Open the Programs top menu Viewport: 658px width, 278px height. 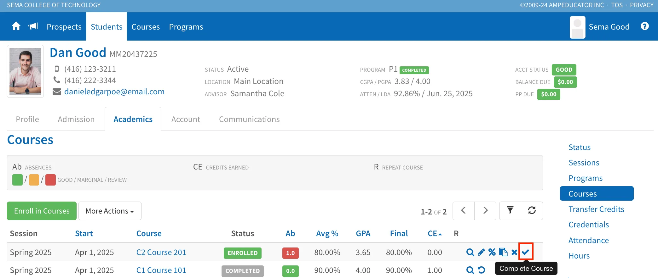(186, 27)
